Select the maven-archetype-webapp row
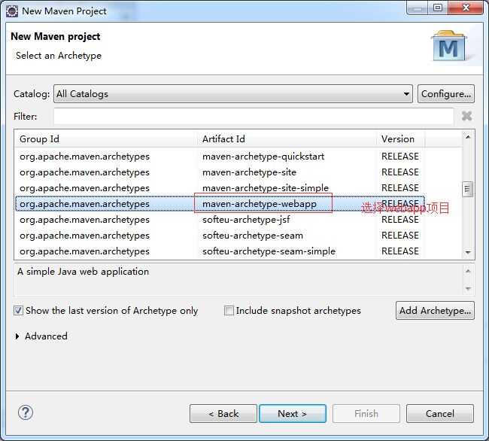Image resolution: width=489 pixels, height=441 pixels. tap(220, 204)
